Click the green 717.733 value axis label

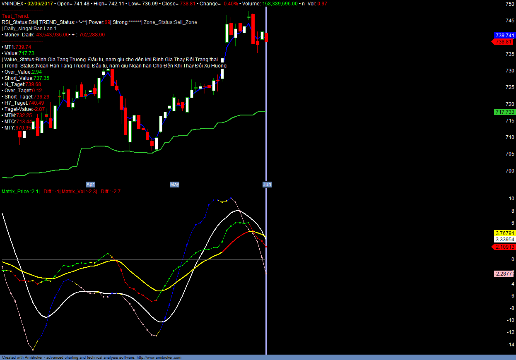click(504, 112)
